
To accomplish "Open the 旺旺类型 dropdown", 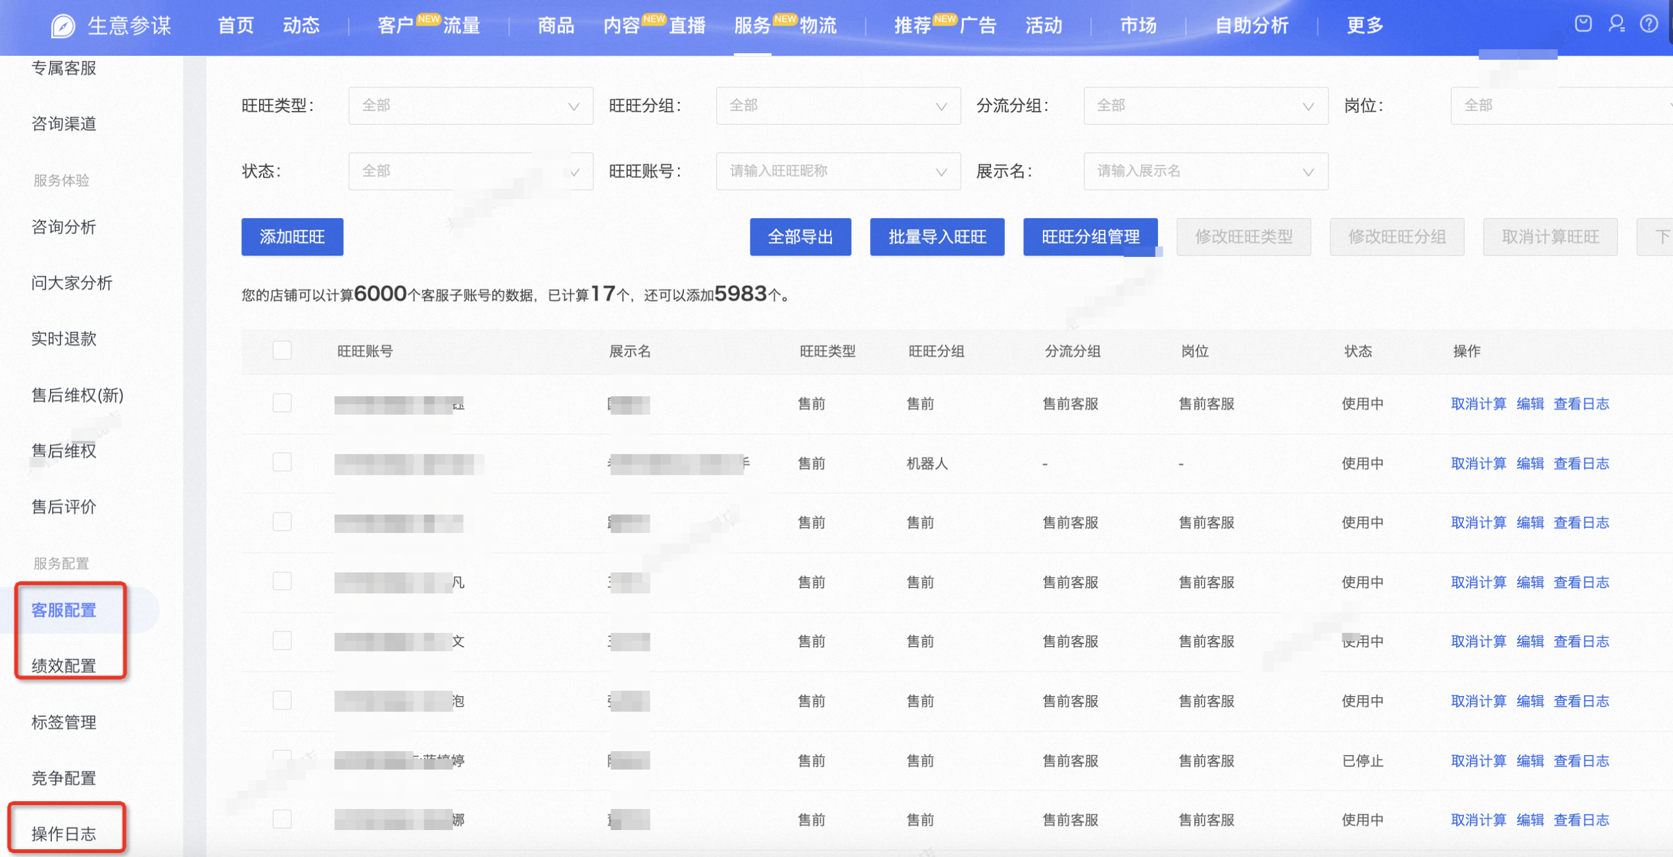I will pyautogui.click(x=471, y=106).
